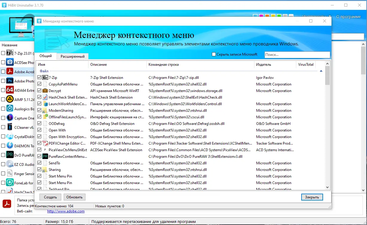Viewport: 367px width, 225px height.
Task: Uncheck the SendTo entry checkbox
Action: (x=39, y=163)
